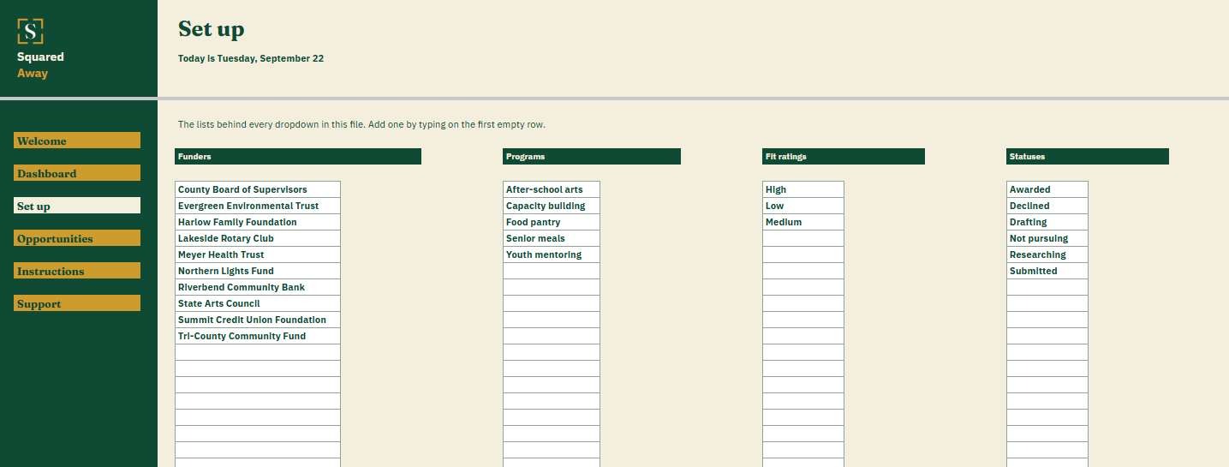This screenshot has height=467, width=1229.
Task: Select Evergreen Environmental Trust funder
Action: [x=258, y=206]
